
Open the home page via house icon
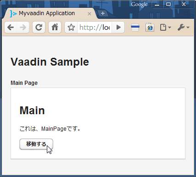[x=55, y=28]
